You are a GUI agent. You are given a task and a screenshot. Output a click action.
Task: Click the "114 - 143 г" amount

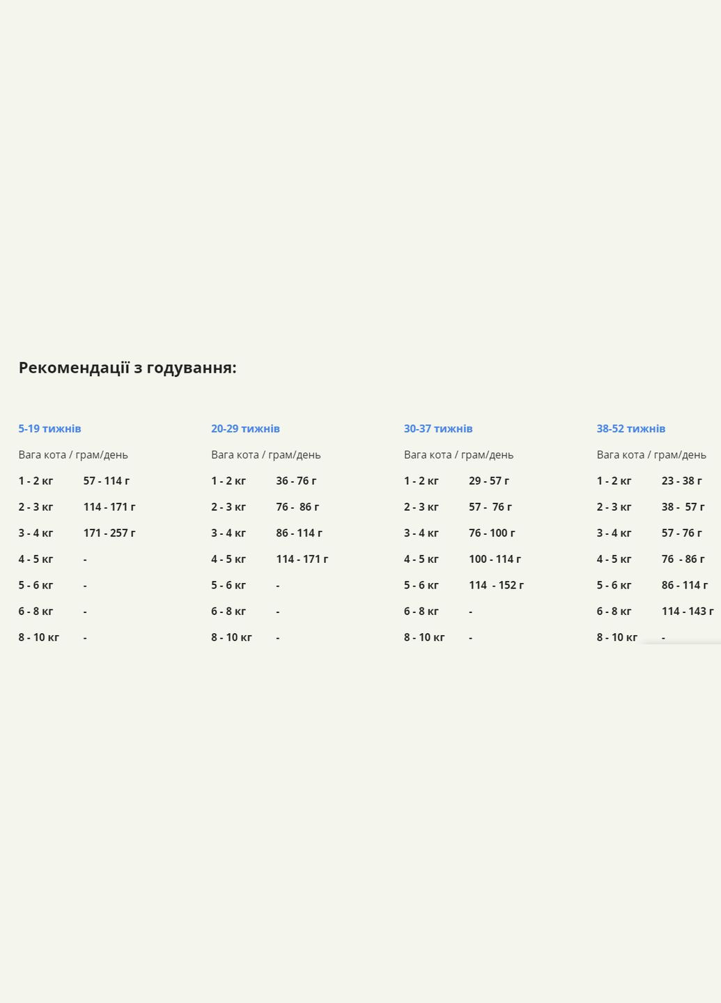tap(688, 612)
